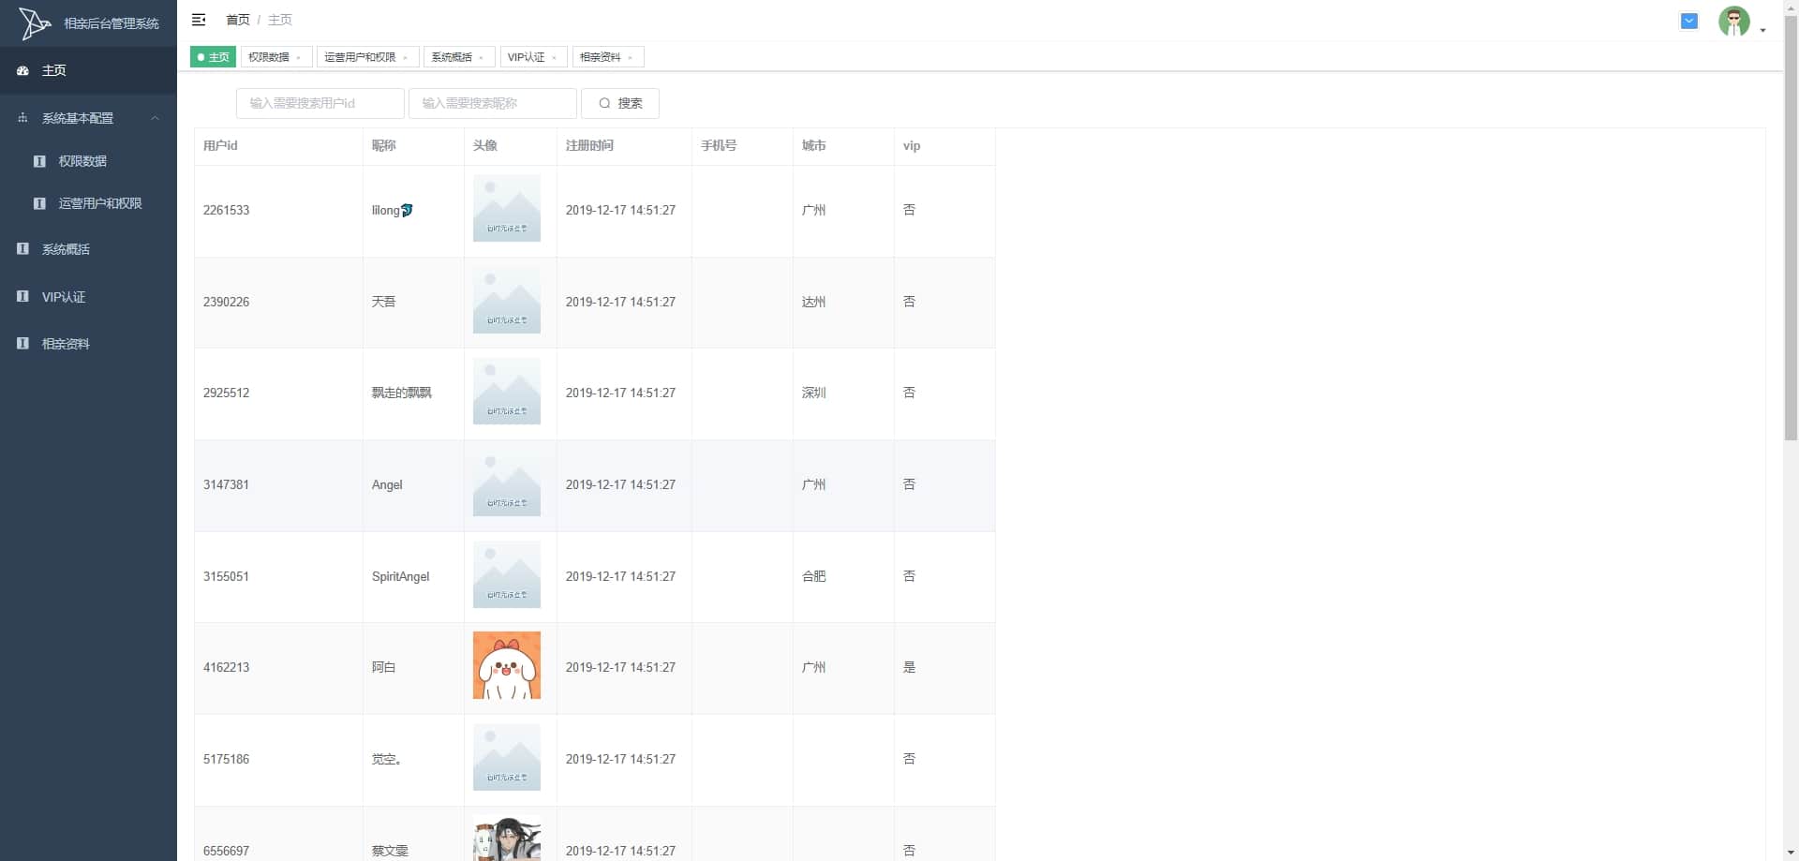Viewport: 1799px width, 861px height.
Task: Open the avatar placeholder for Angel
Action: (507, 483)
